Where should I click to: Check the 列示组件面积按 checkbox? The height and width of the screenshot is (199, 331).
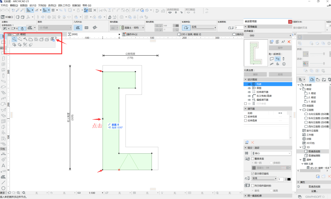pos(252,185)
